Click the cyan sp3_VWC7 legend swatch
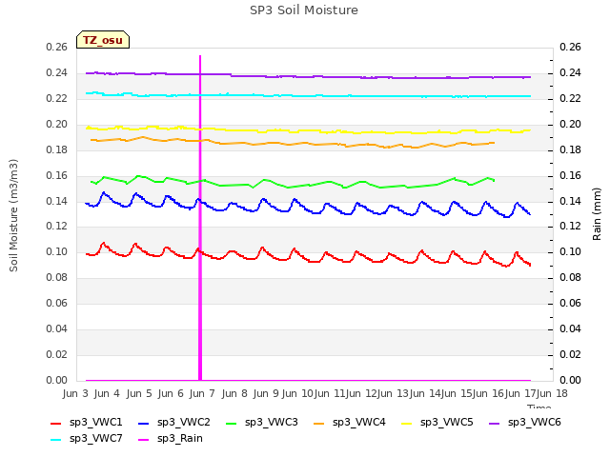The width and height of the screenshot is (610, 457). pos(56,440)
